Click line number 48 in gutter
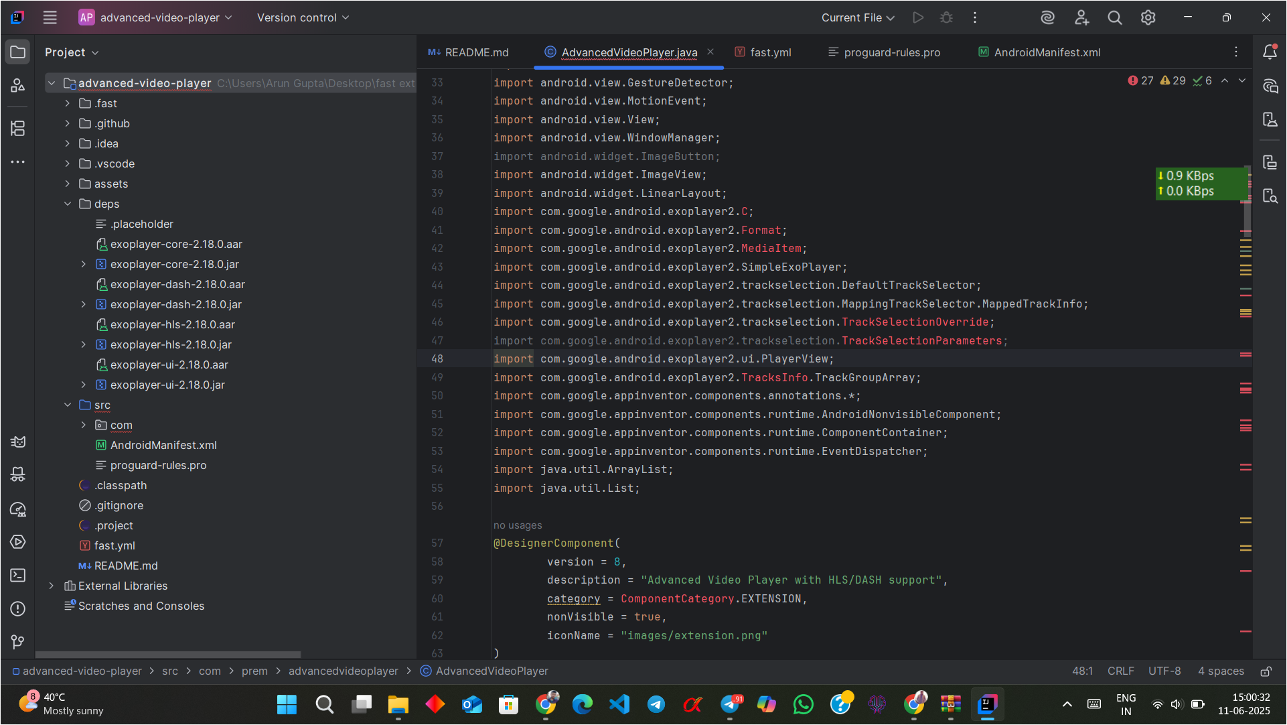The height and width of the screenshot is (725, 1287). coord(437,359)
